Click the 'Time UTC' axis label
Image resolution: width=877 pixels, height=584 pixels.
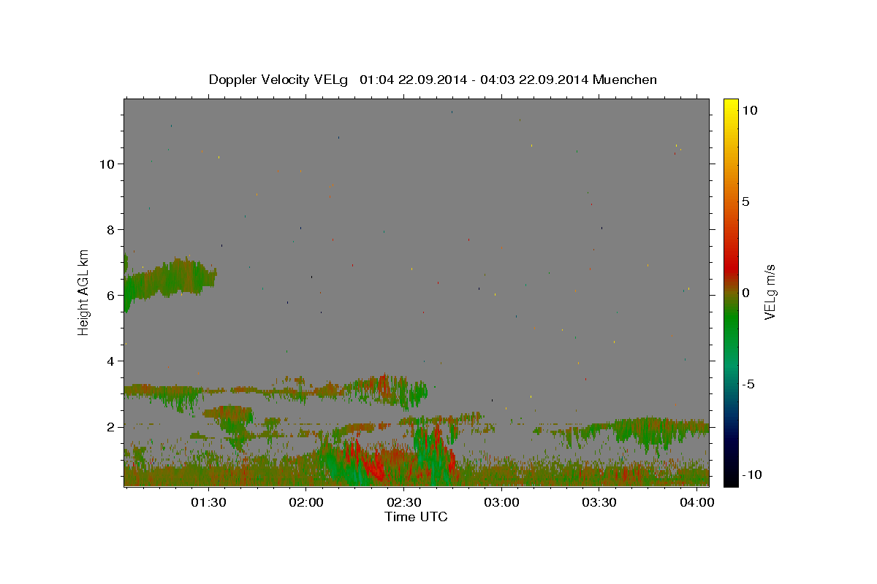(416, 518)
